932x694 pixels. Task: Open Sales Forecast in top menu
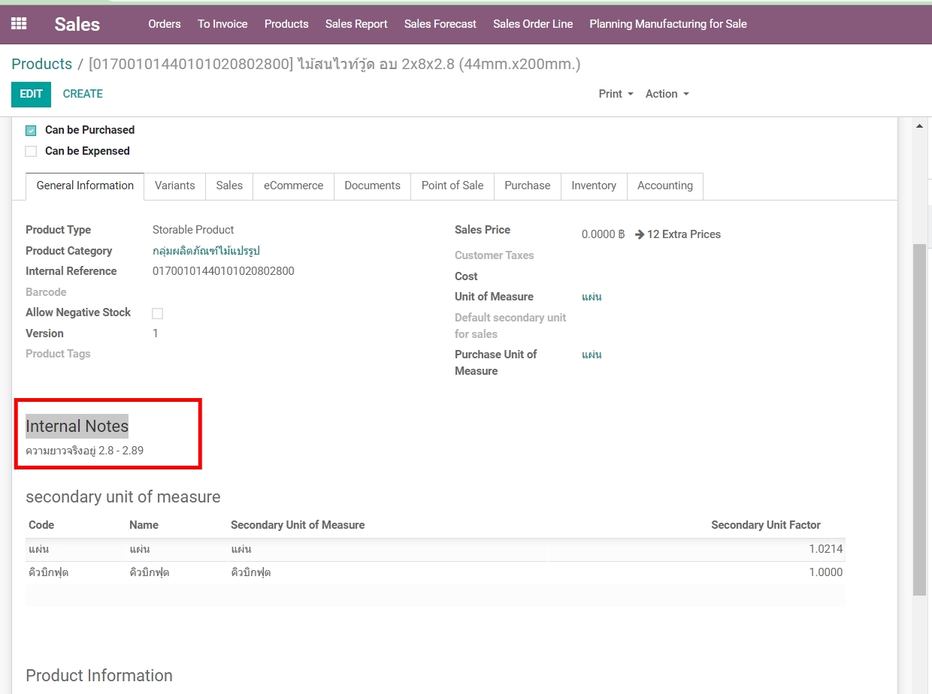click(x=440, y=24)
